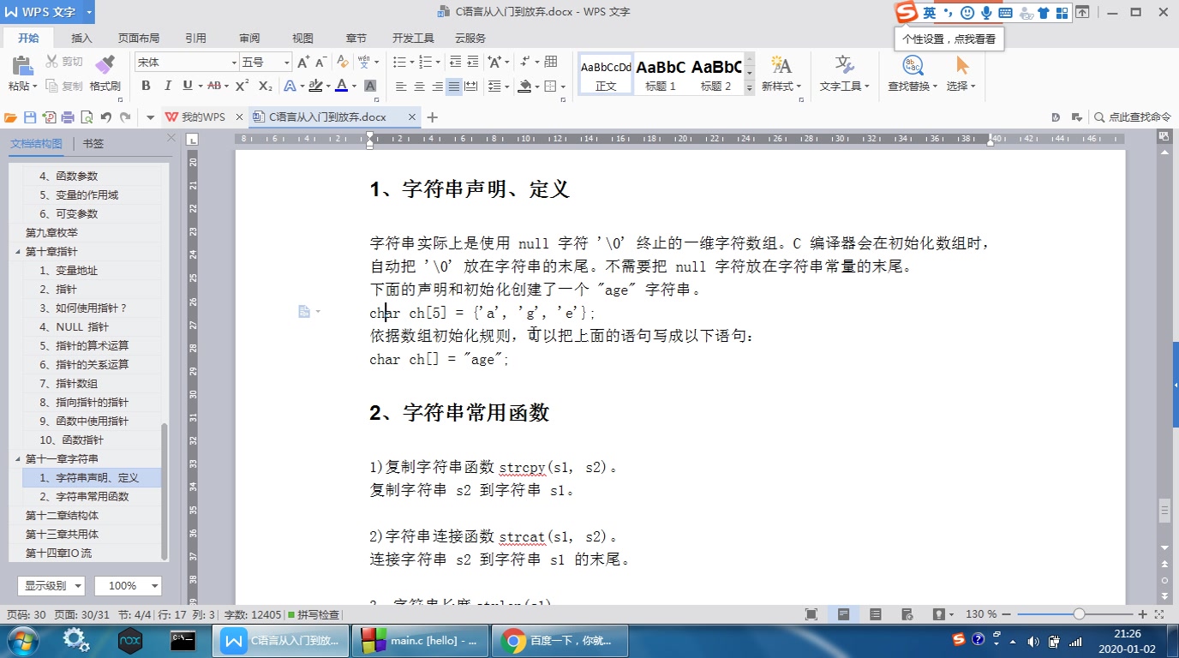Apply the 标题 1 style

coord(661,74)
